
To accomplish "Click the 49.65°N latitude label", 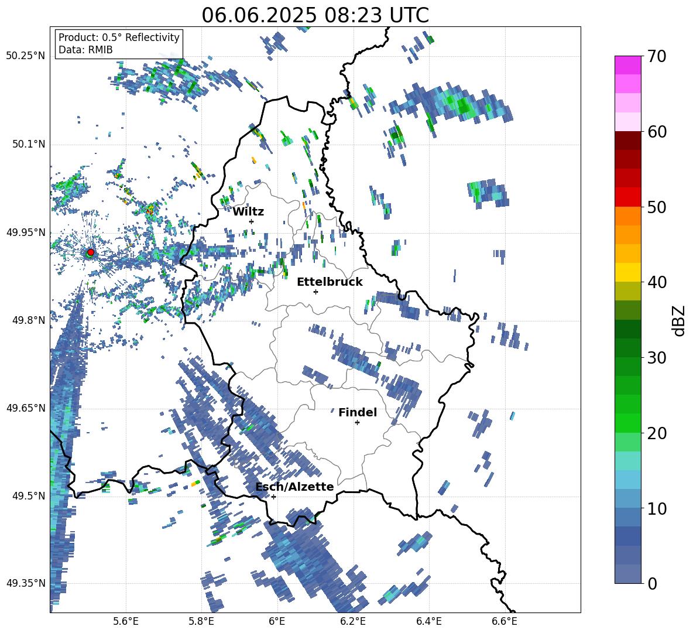I will point(26,408).
